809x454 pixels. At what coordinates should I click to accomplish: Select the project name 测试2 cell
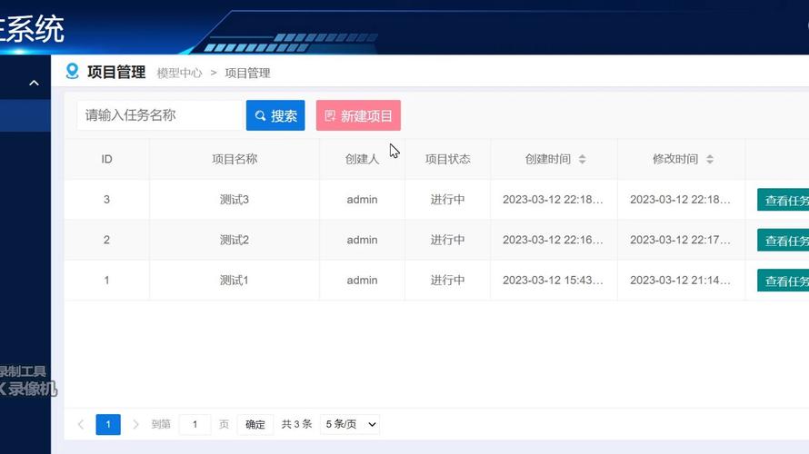(235, 240)
